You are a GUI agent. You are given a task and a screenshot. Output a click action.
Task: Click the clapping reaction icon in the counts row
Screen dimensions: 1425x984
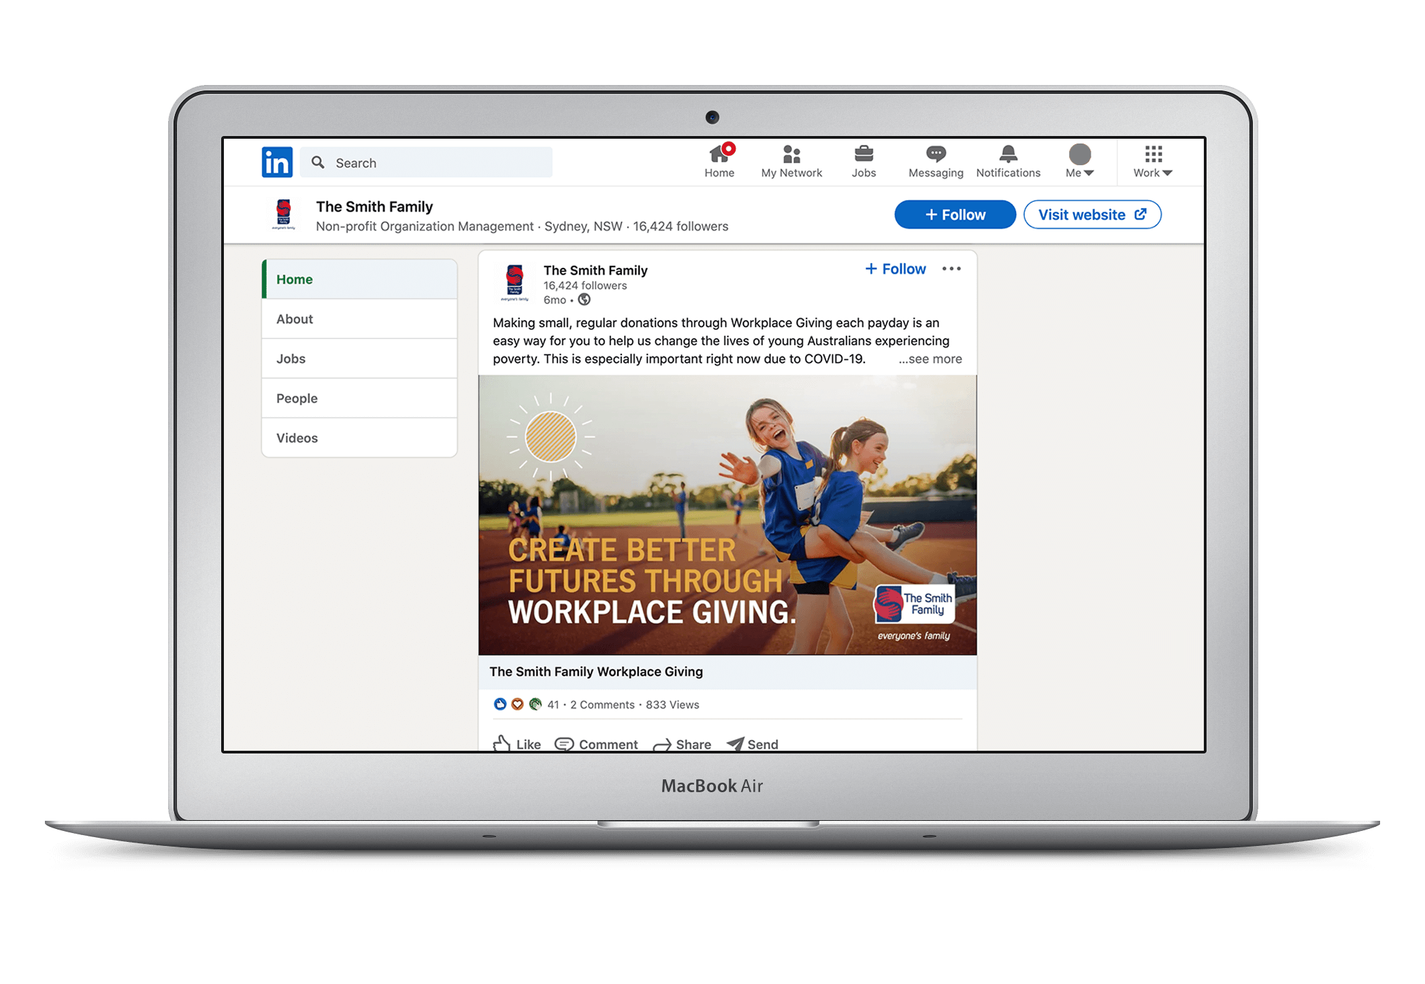point(536,705)
